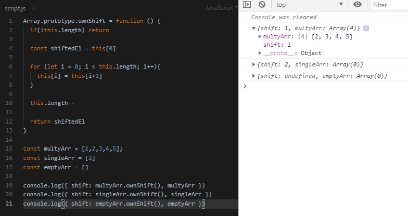Expand the multyArr (4) array entry

pos(260,36)
